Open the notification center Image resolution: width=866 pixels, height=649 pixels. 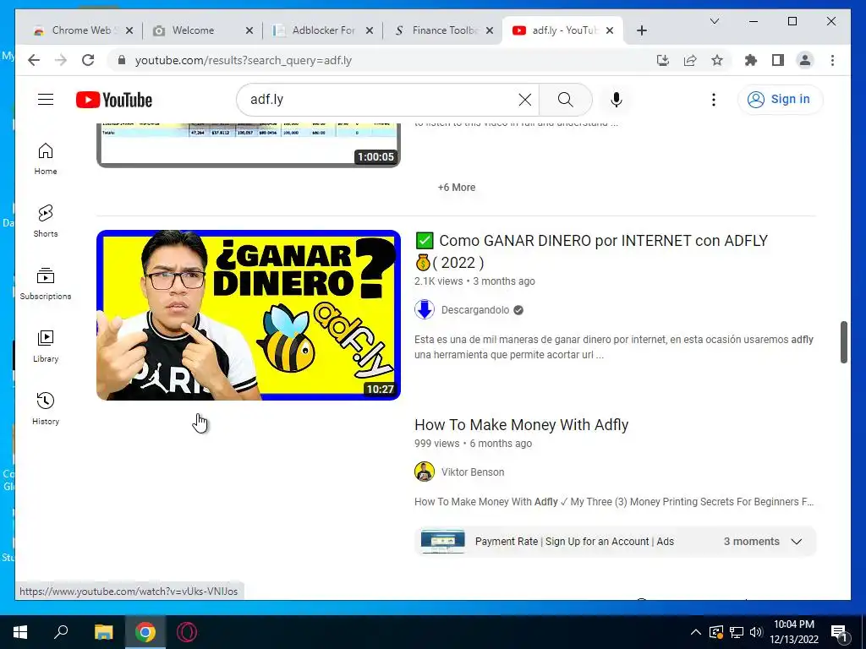point(839,632)
